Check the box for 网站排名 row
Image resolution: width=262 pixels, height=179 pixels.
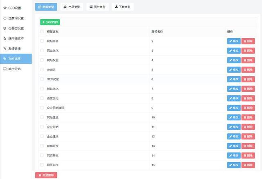click(x=42, y=41)
